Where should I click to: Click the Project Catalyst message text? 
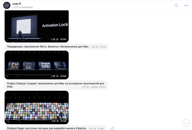[56, 85]
